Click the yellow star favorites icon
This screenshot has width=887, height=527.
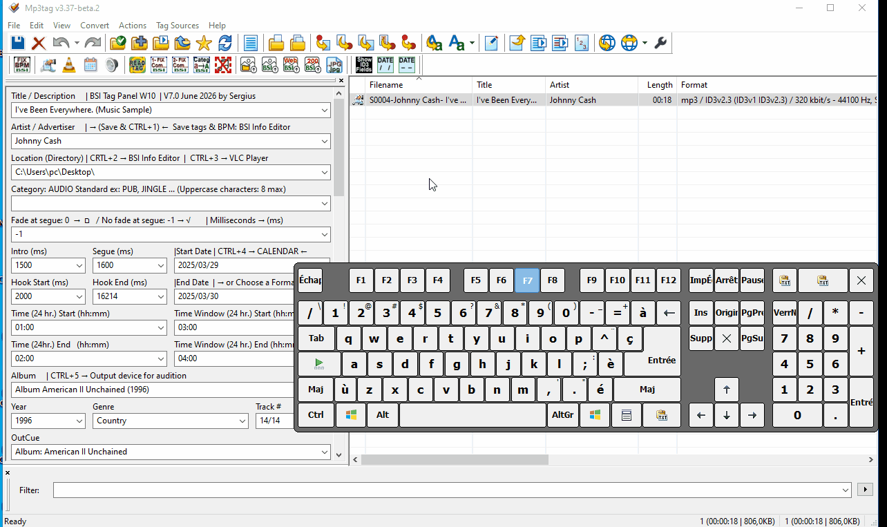coord(204,43)
